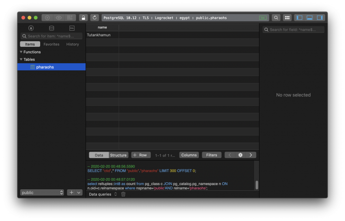
Task: Switch to the Favorites tab
Action: tap(52, 44)
